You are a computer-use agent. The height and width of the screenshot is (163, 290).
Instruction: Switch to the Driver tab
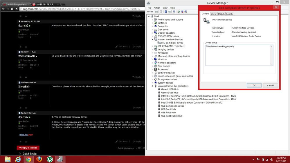214,14
